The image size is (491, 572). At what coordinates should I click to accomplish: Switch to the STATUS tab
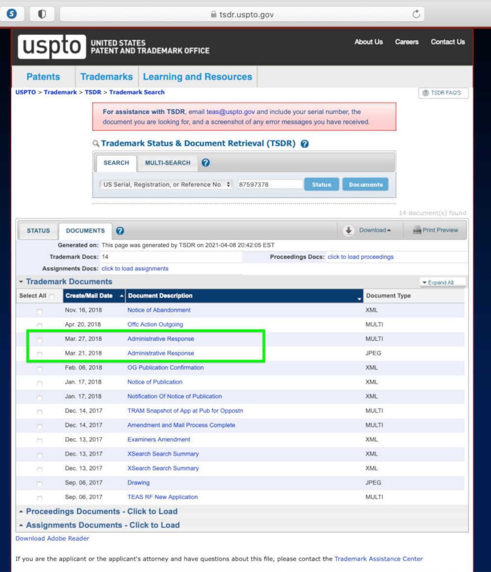pos(39,231)
